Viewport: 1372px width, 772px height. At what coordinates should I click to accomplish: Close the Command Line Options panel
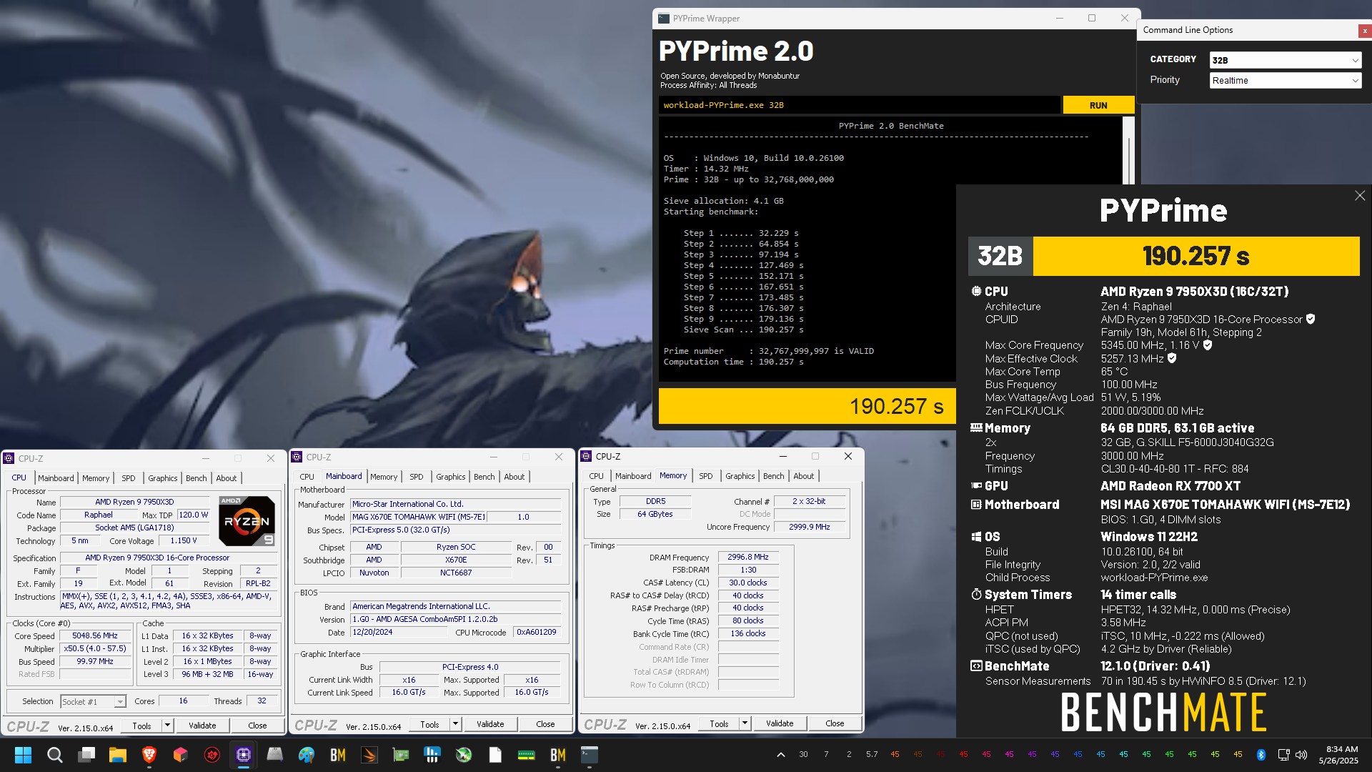tap(1365, 31)
